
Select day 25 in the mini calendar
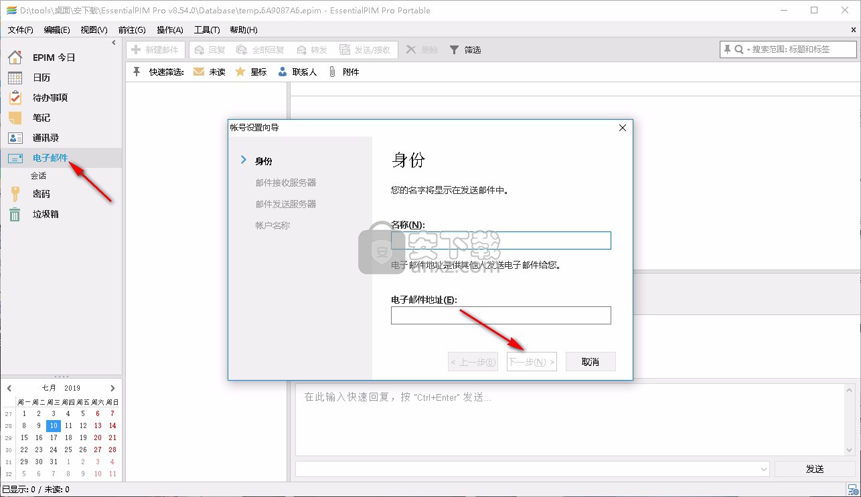68,450
